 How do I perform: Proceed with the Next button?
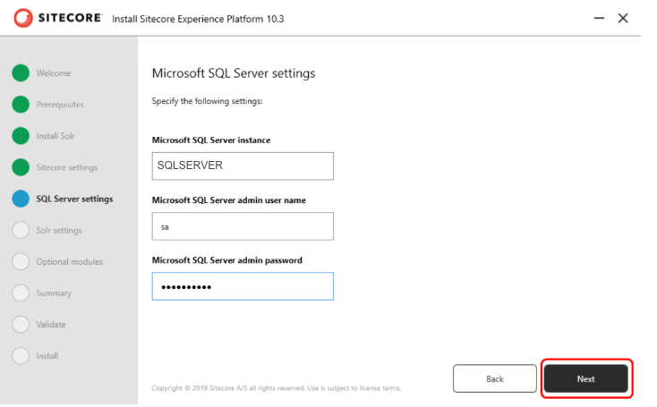[x=586, y=378]
